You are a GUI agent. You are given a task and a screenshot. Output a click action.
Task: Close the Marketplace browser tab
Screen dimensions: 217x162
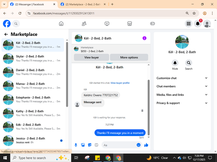(x=105, y=4)
